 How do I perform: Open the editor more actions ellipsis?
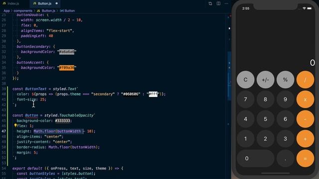tap(226, 3)
